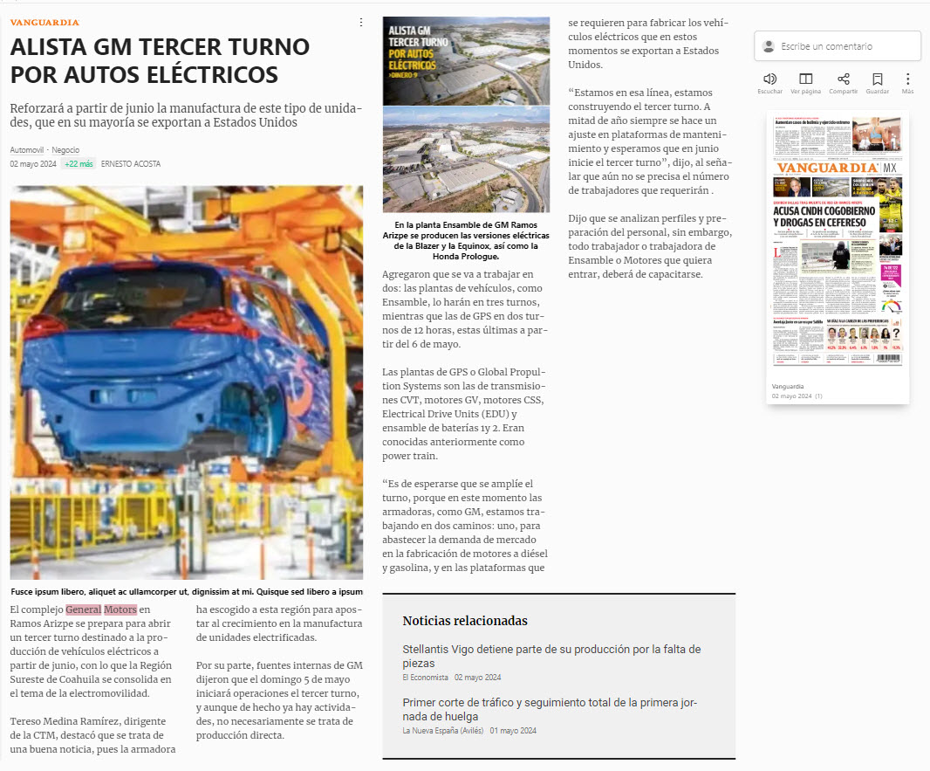Open the blue Chevrolet assembly line photo
The height and width of the screenshot is (771, 930).
coord(186,382)
